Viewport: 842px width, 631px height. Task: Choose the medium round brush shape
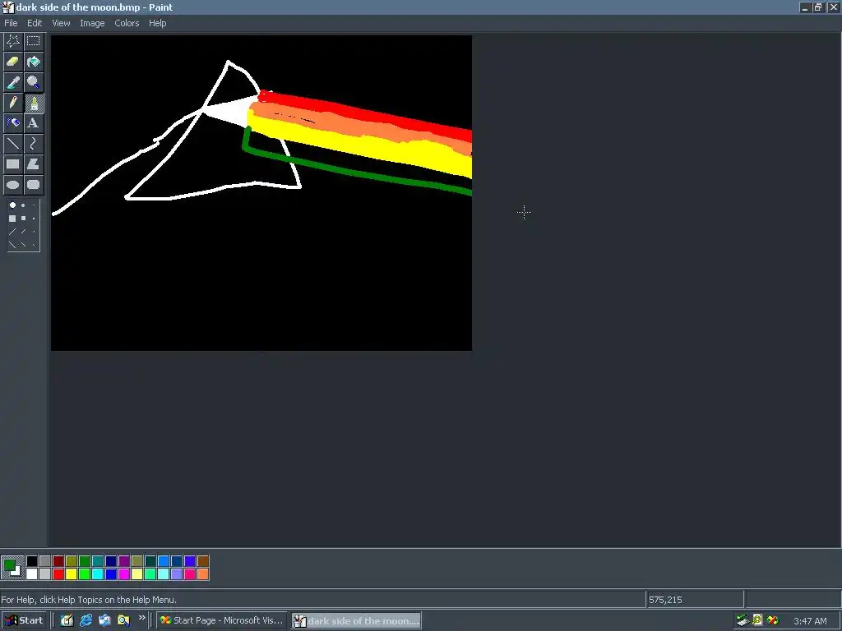23,205
